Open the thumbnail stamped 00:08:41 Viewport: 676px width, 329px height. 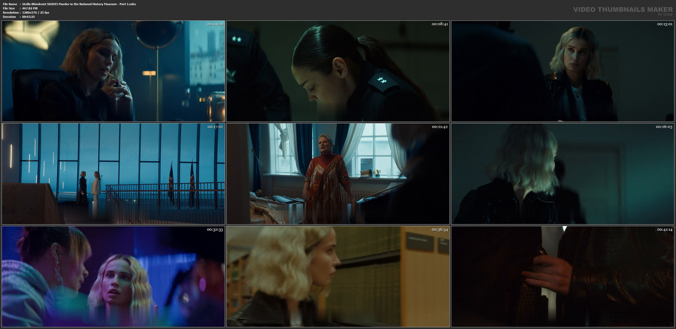click(x=338, y=71)
